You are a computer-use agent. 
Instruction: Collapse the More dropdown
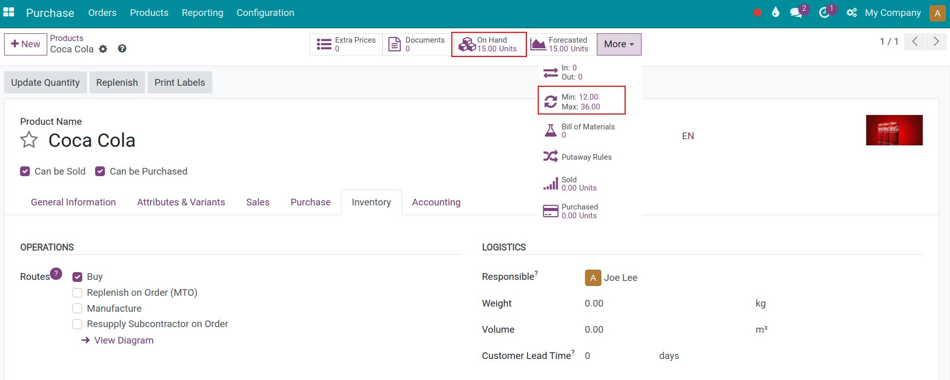coord(619,44)
